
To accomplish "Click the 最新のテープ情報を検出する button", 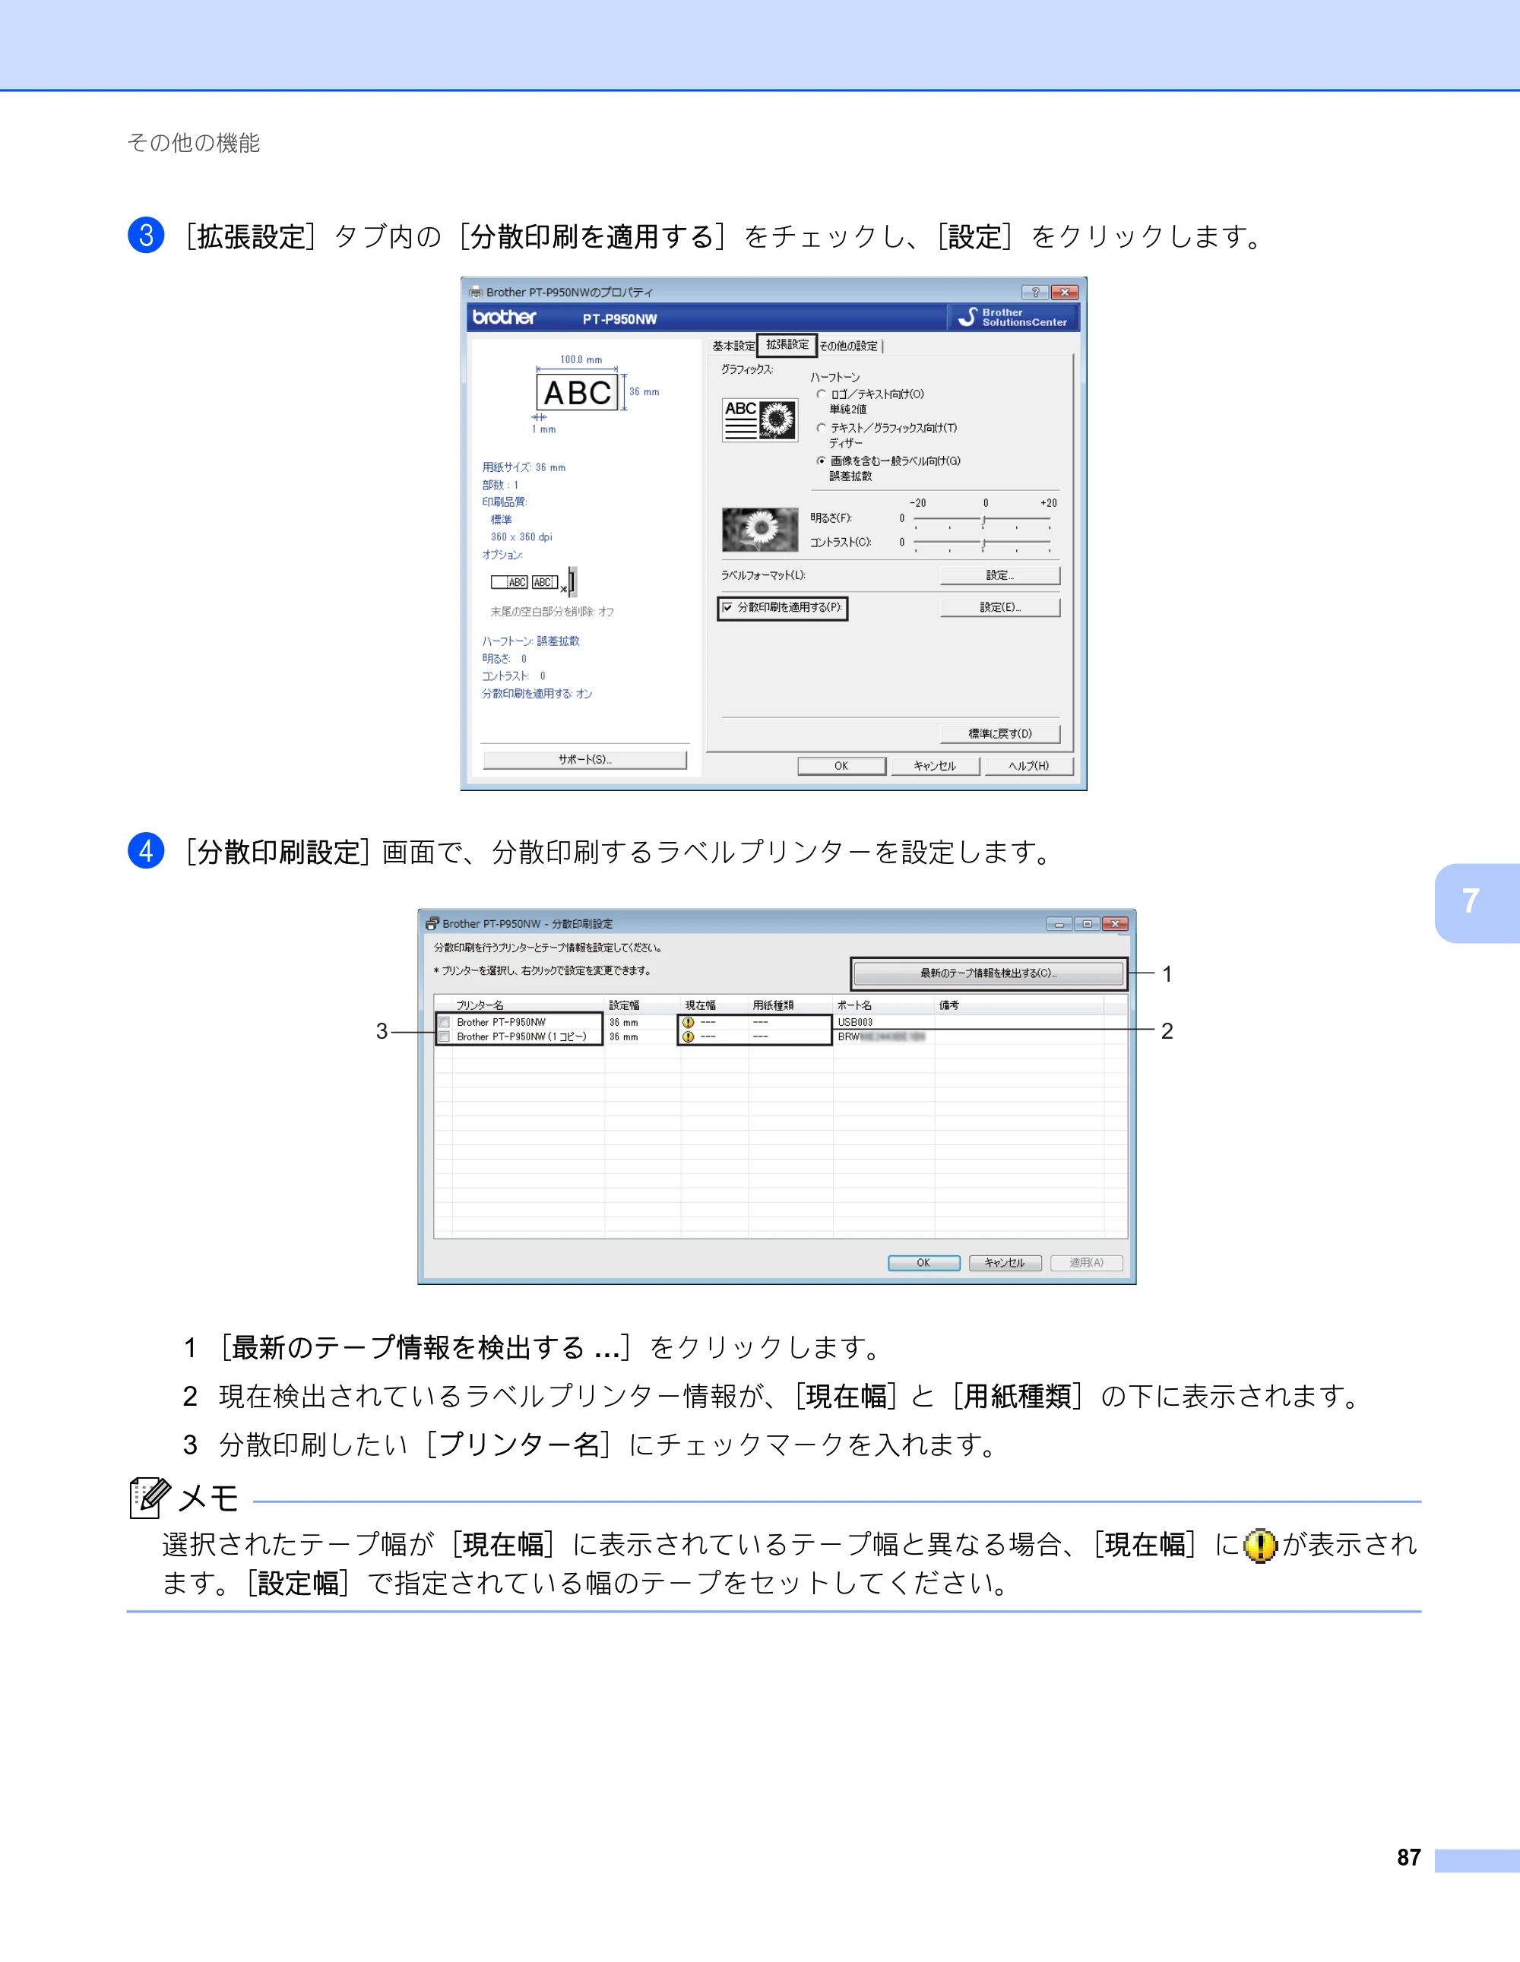I will (988, 973).
